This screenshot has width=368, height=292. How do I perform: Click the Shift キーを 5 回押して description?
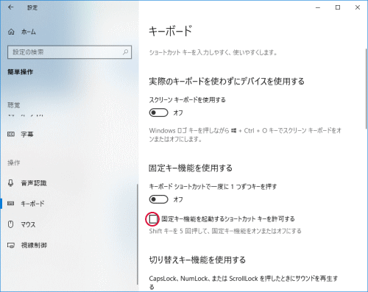[x=225, y=231]
